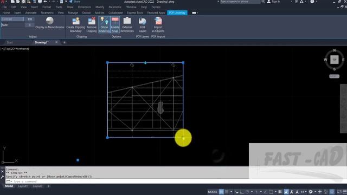Switch to Model tab
This screenshot has width=347, height=195.
(9, 186)
